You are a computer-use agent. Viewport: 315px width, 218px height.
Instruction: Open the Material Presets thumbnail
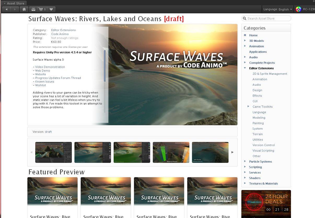tap(171, 152)
